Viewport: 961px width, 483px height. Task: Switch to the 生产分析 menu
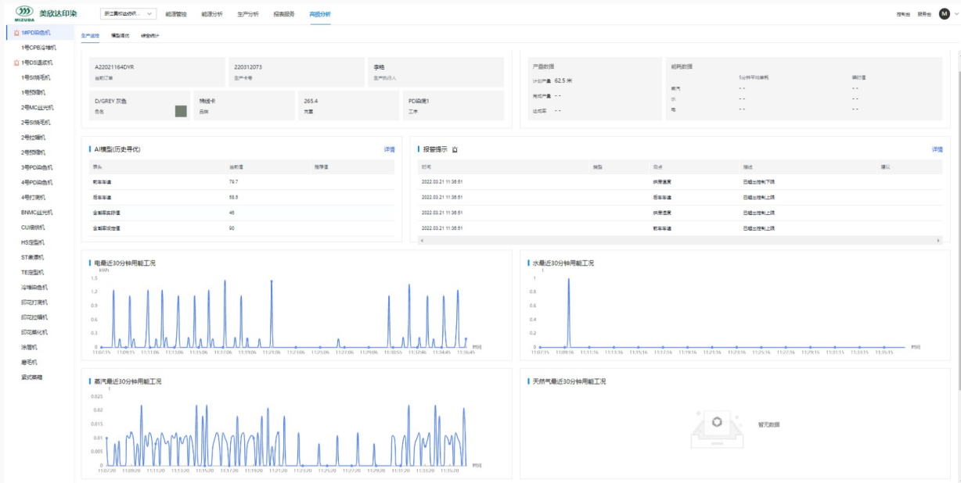pos(247,14)
